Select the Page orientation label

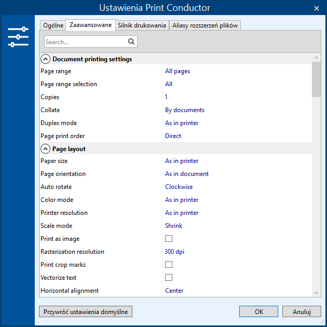click(x=63, y=174)
